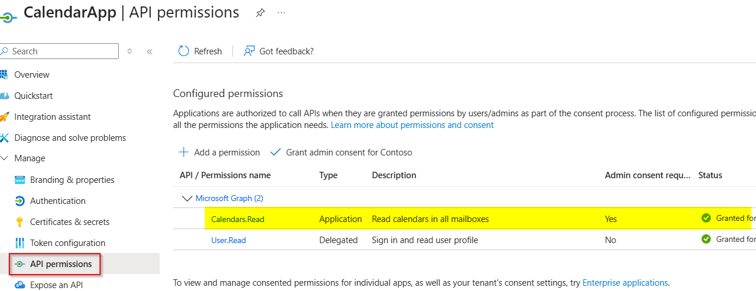Screen dimensions: 756x291
Task: Click the Diagnose and solve problems wrench icon
Action: tap(4, 138)
